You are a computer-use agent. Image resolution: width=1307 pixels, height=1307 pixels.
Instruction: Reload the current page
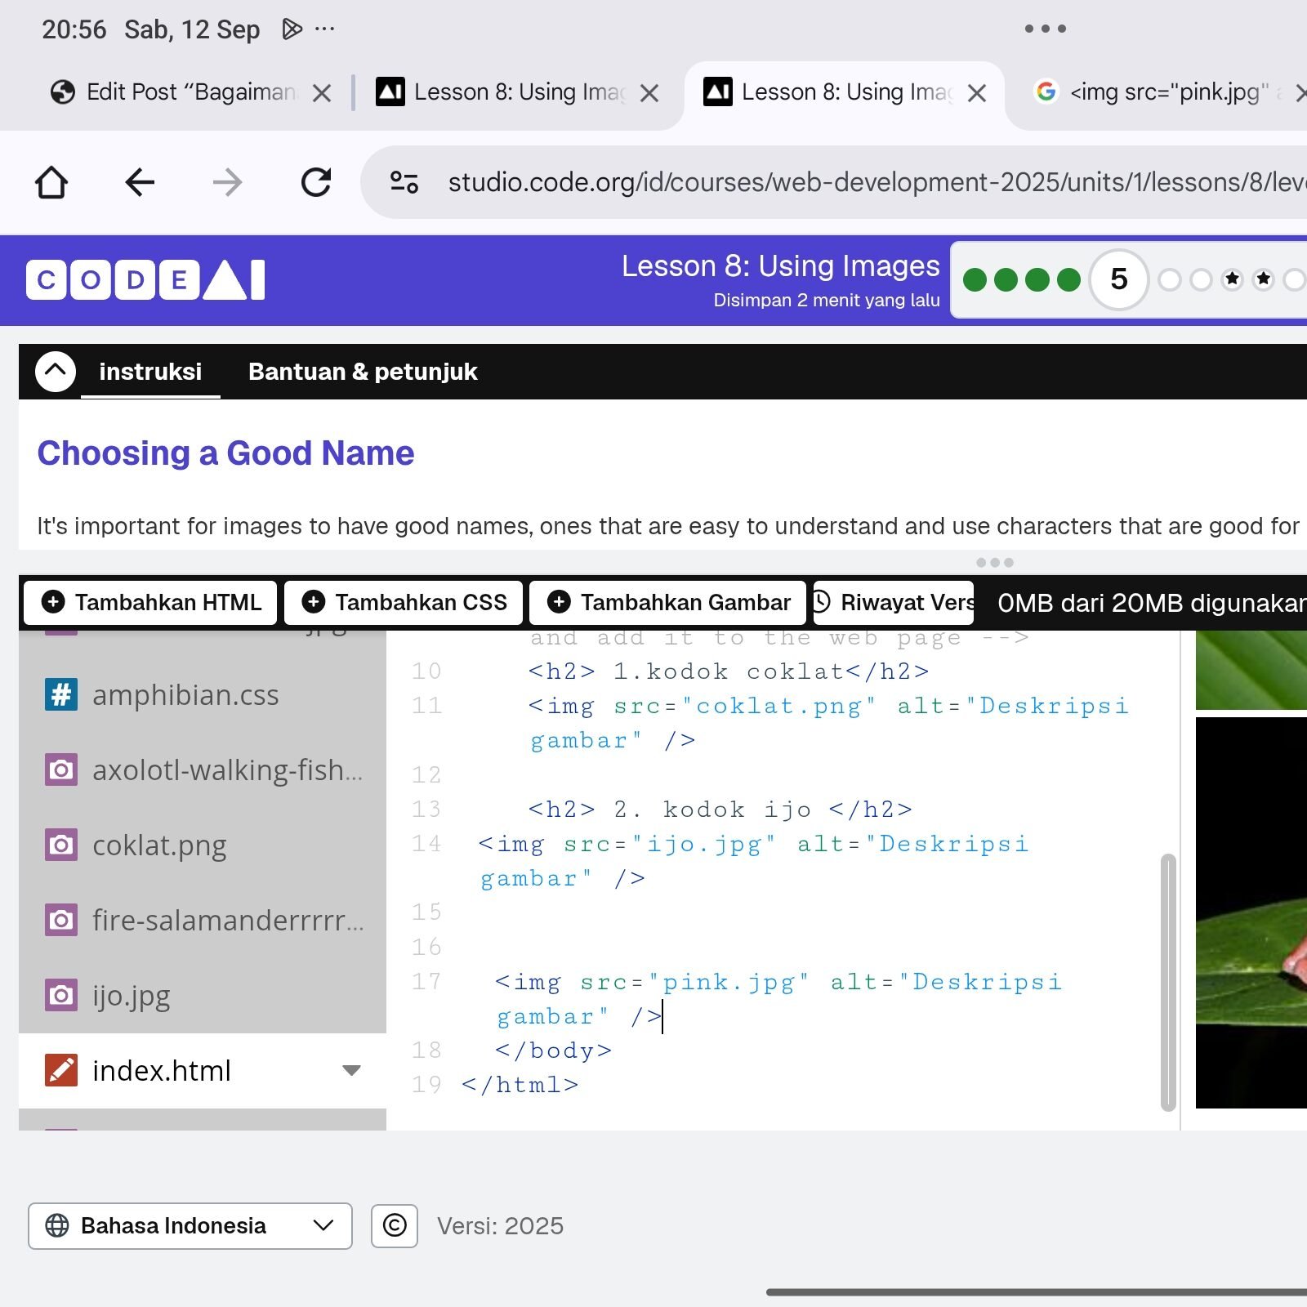[316, 182]
